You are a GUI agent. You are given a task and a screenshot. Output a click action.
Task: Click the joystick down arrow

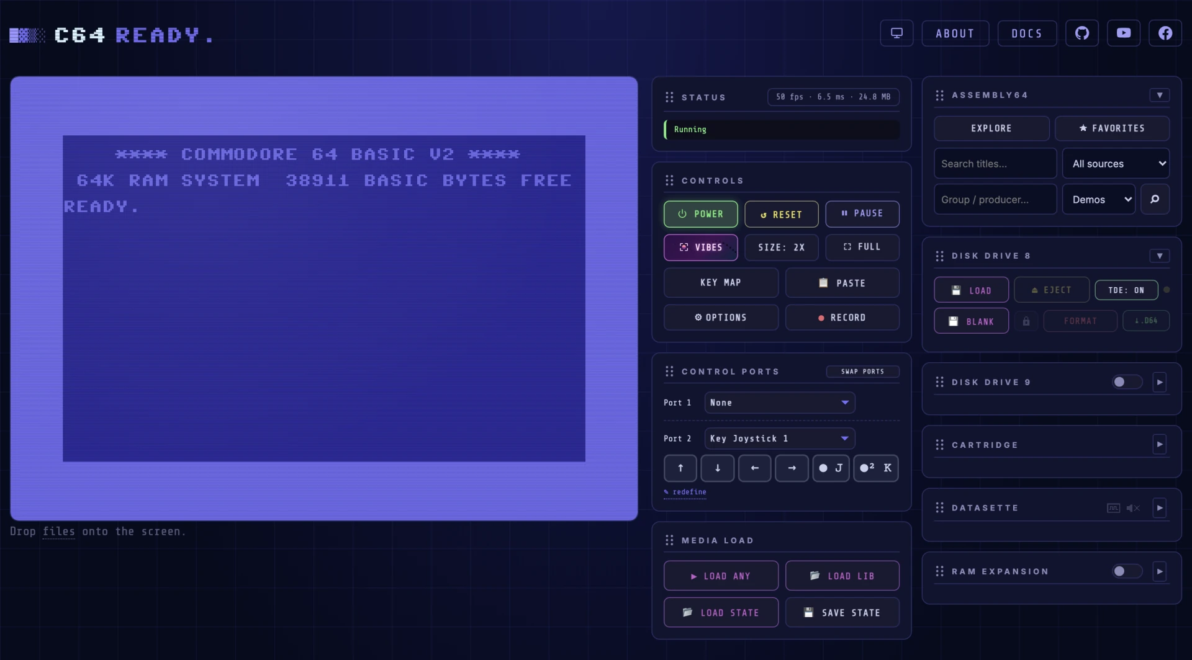tap(718, 468)
